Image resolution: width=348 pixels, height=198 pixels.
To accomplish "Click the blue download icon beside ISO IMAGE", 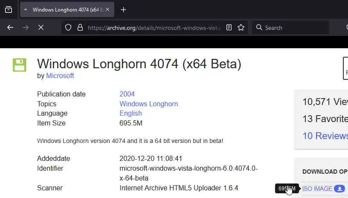I will (339, 189).
